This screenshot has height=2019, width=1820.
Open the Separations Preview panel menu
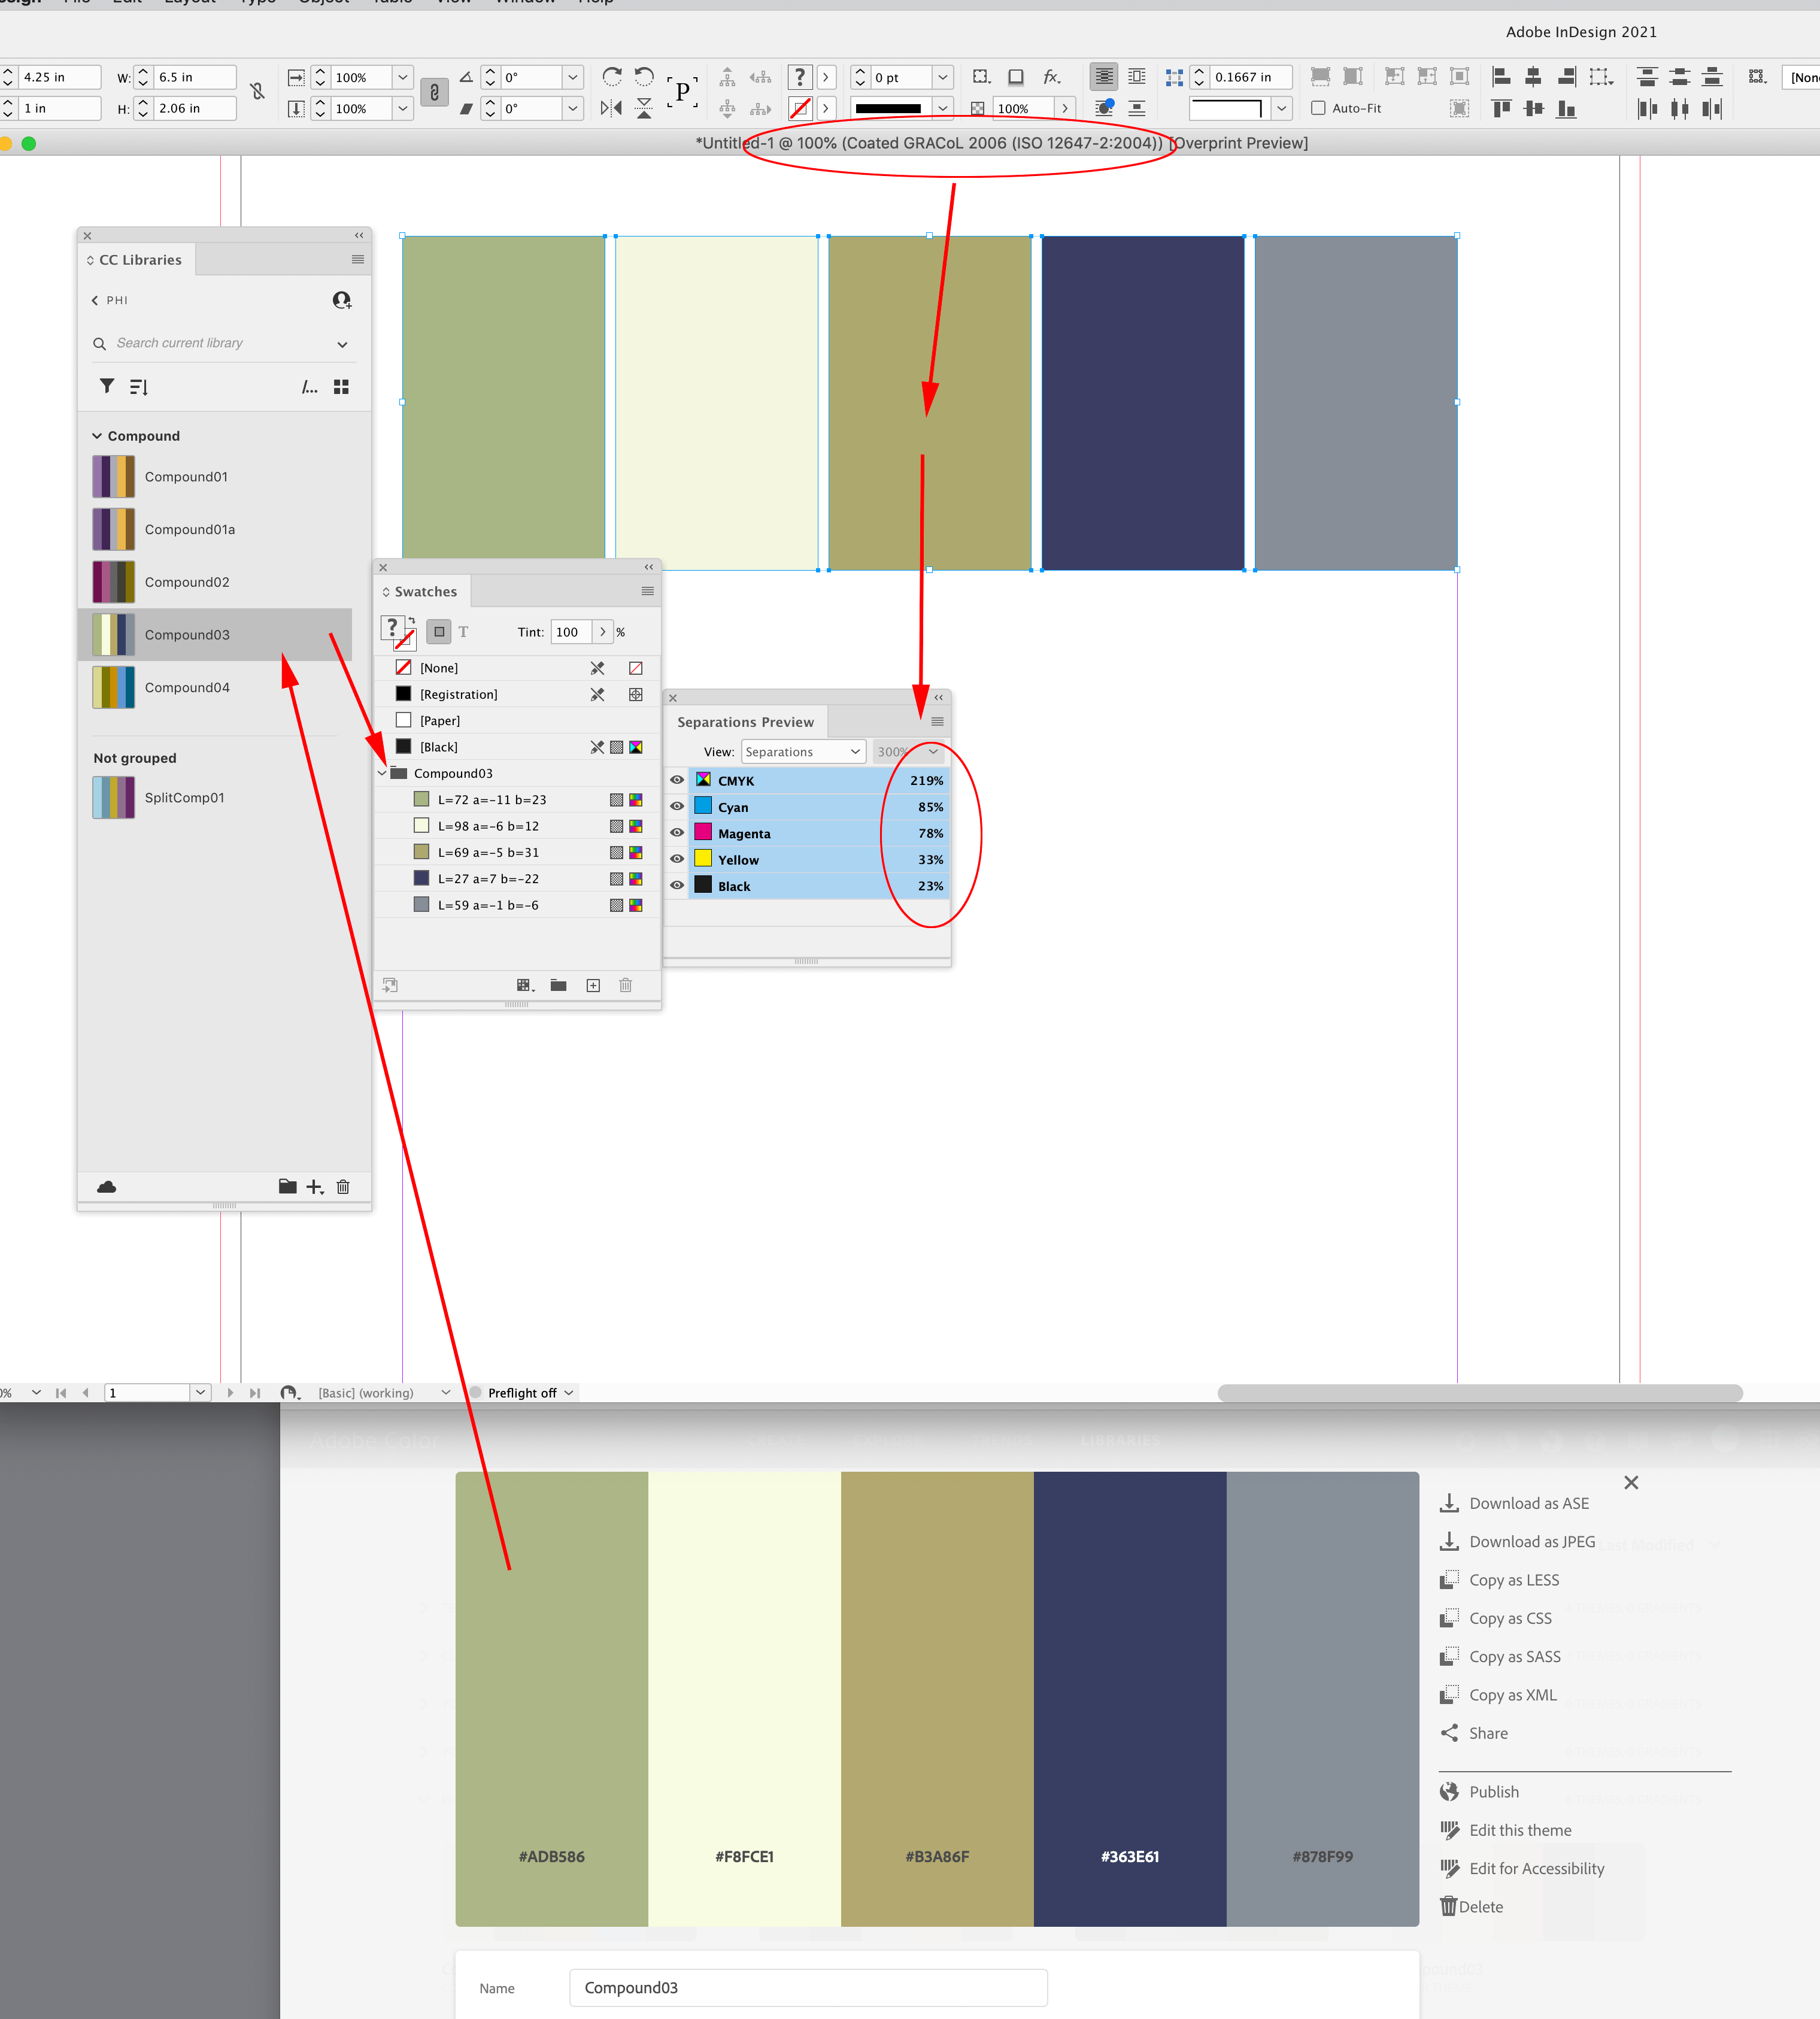[937, 721]
